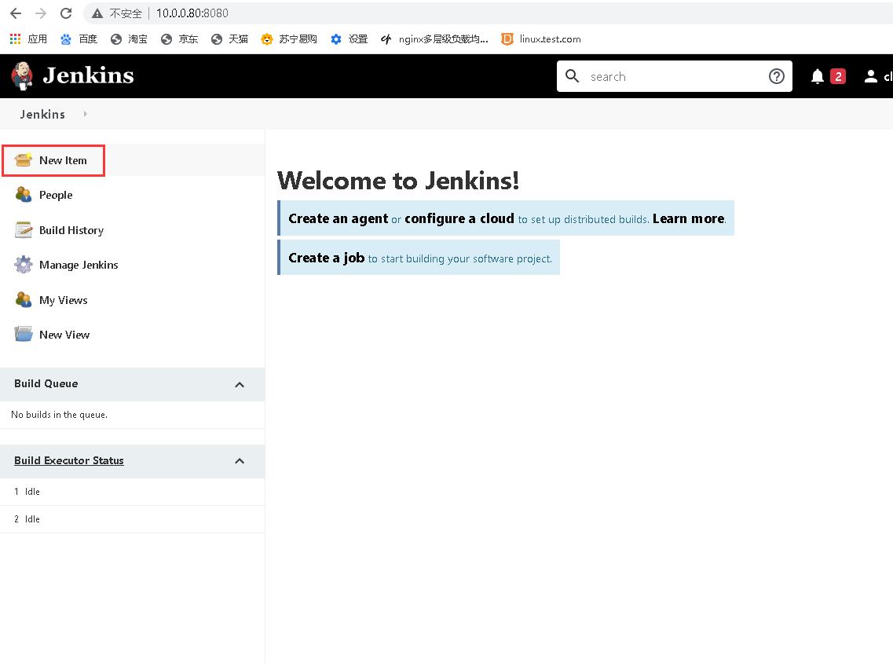Click the New Item box icon
The image size is (893, 663).
pos(24,160)
